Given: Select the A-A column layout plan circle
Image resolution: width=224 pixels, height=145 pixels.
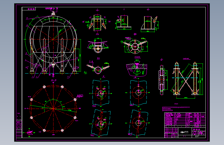Looking at the screenshot, I should [53, 109].
